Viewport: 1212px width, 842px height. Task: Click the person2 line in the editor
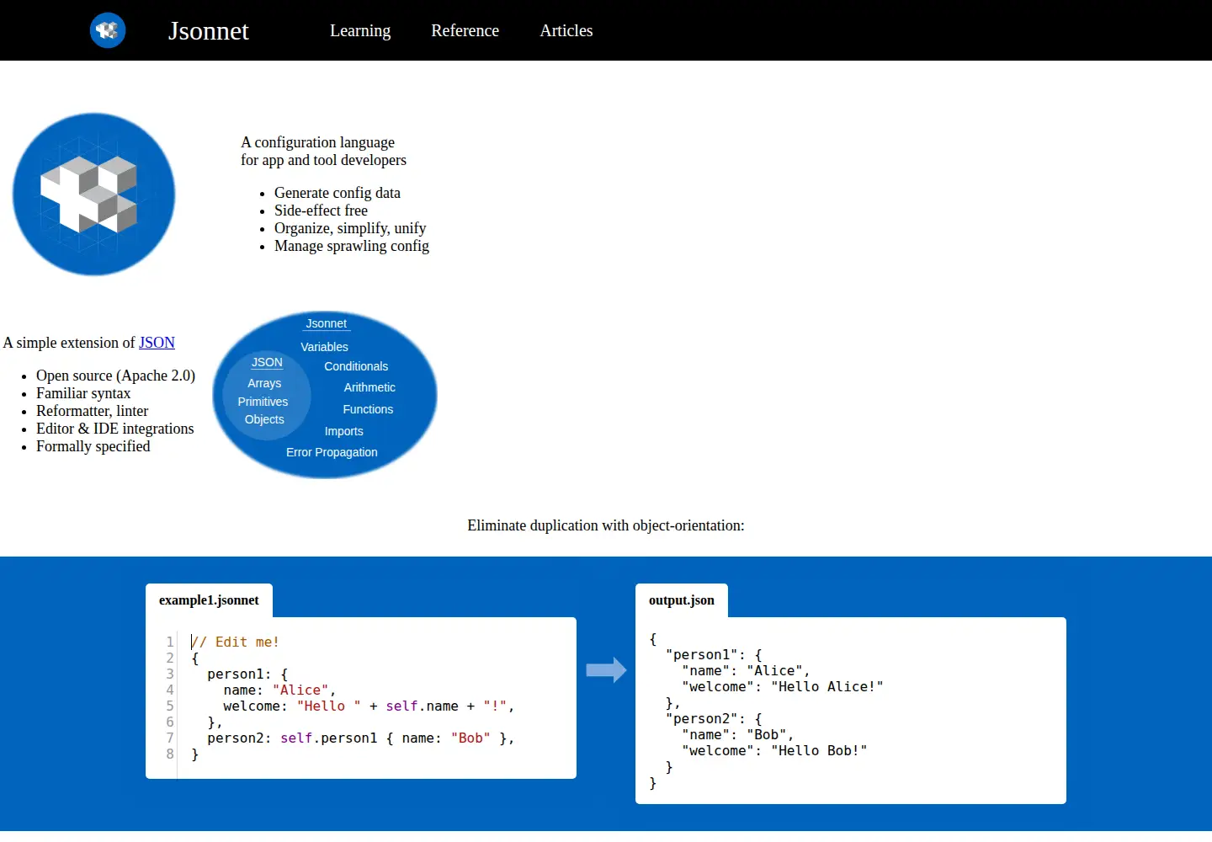(x=360, y=738)
